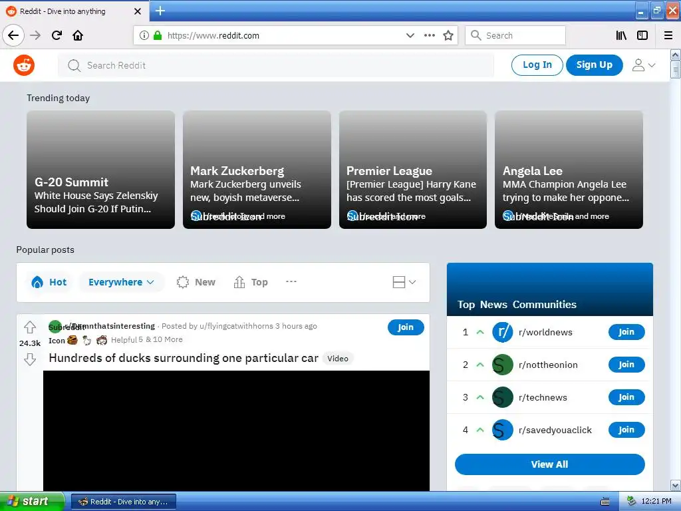Close the Reddit browser tab

pos(137,11)
